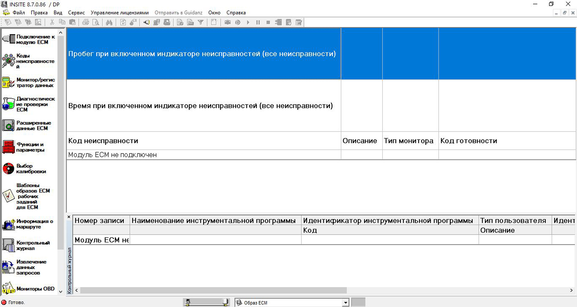Open the Сервис menu
The image size is (577, 307).
[x=76, y=13]
